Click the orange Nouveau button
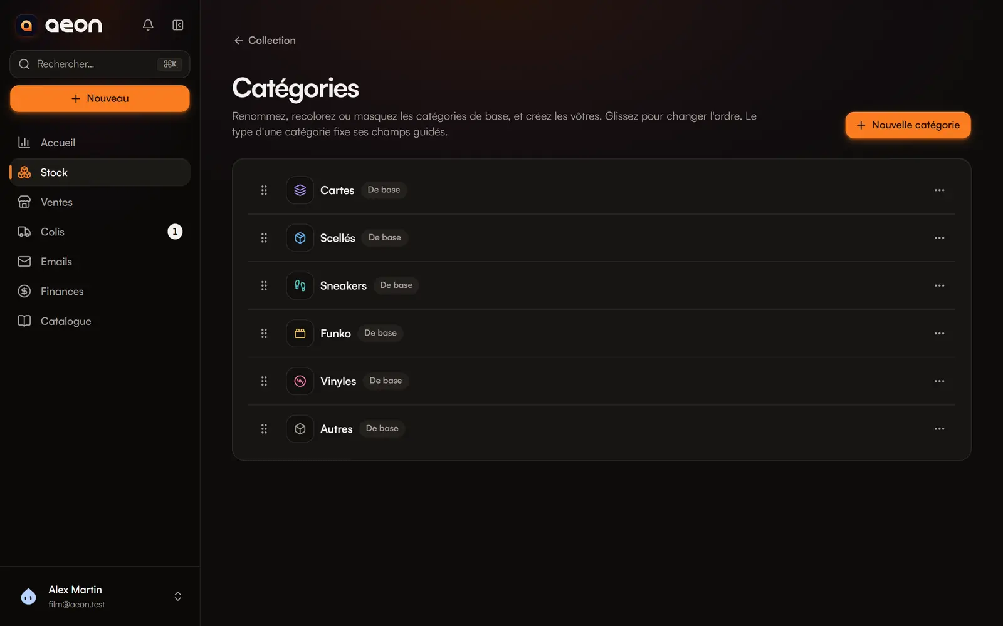The width and height of the screenshot is (1003, 626). pyautogui.click(x=100, y=98)
